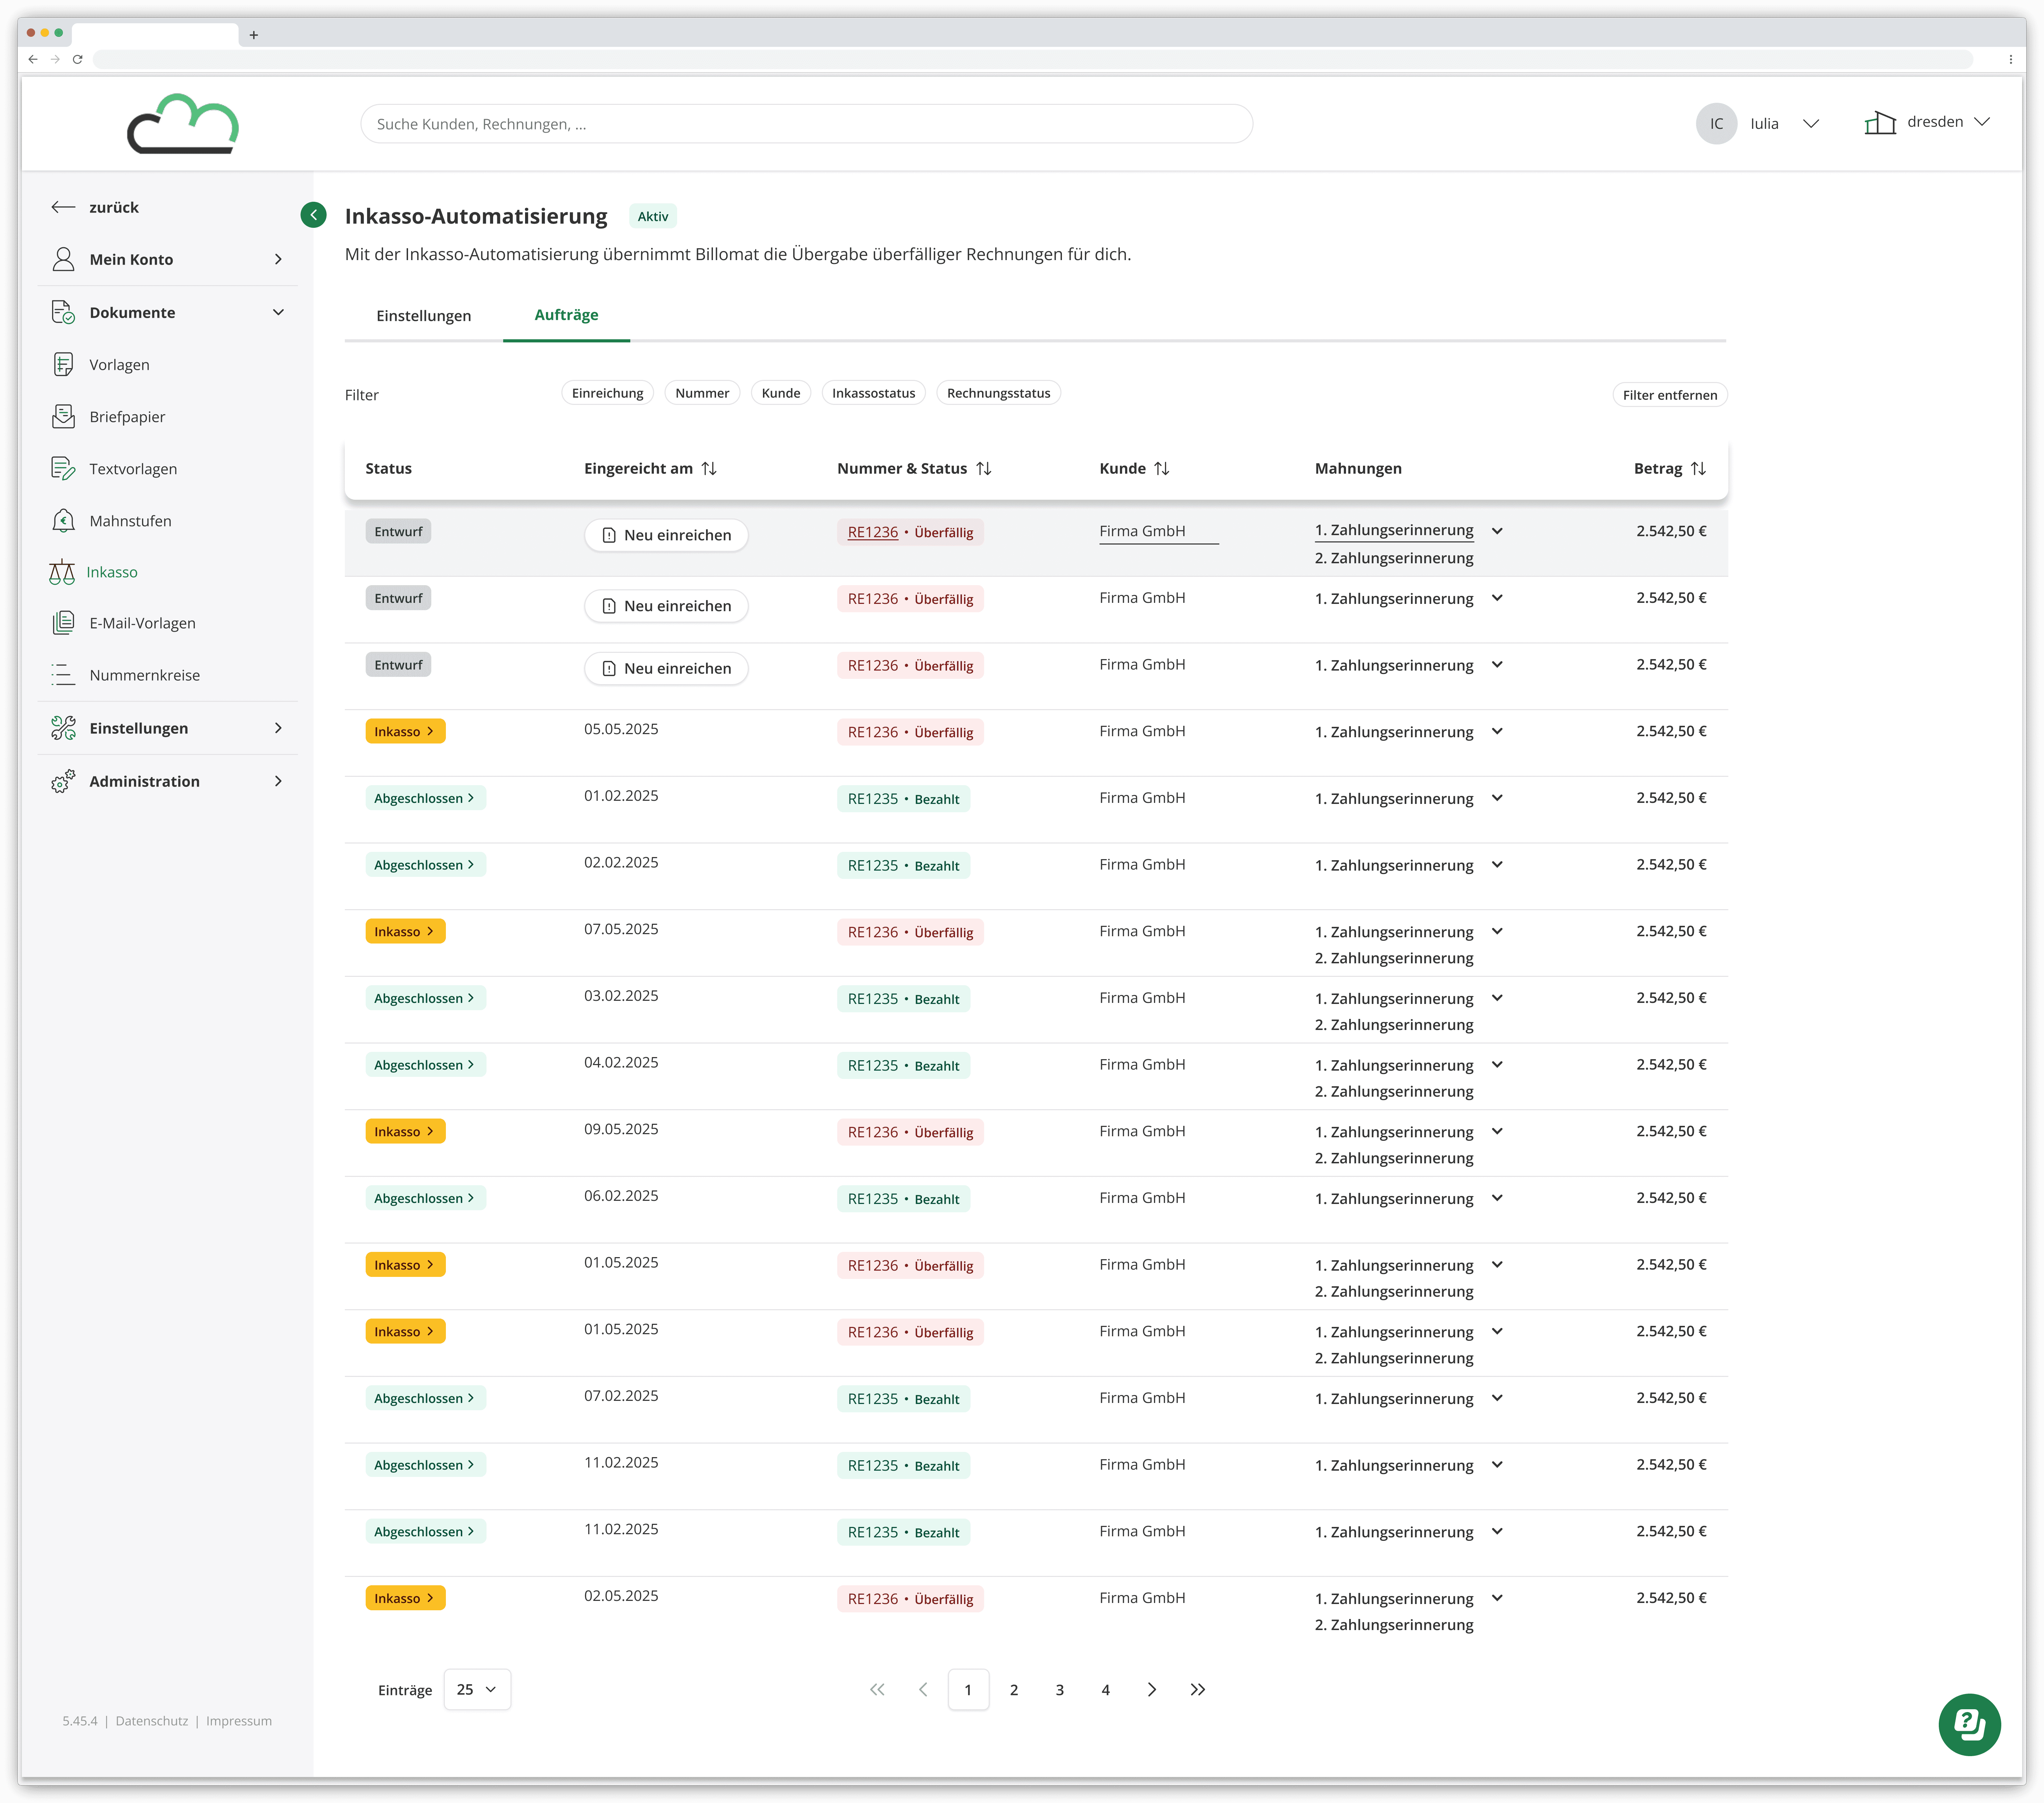Click the green collapse sidebar arrow button

(x=313, y=215)
